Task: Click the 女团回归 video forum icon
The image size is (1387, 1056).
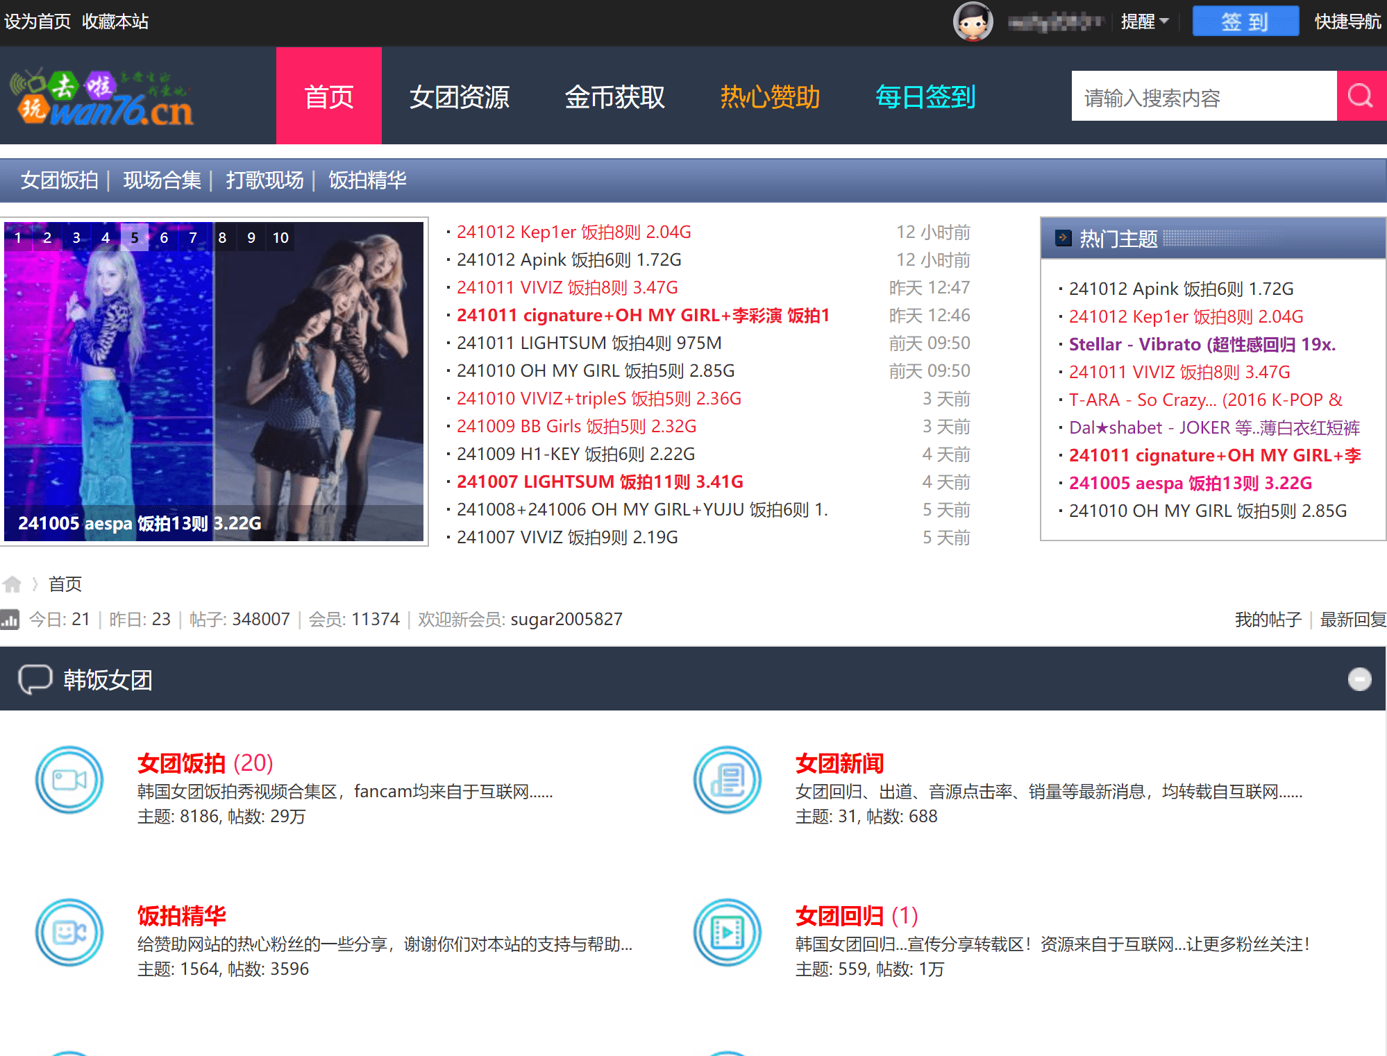Action: point(728,932)
